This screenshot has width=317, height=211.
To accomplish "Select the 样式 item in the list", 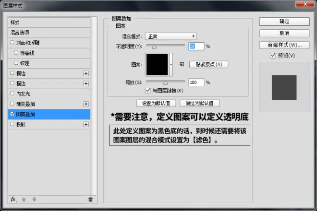I will coord(49,23).
